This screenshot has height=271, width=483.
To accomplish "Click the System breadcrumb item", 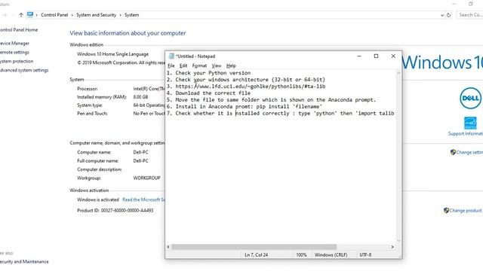I will click(x=132, y=15).
